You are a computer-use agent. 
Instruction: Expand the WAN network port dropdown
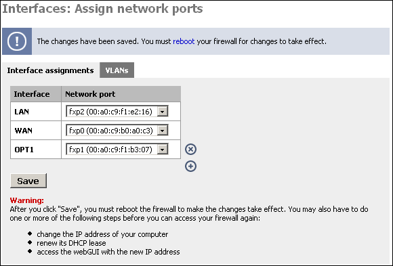117,131
